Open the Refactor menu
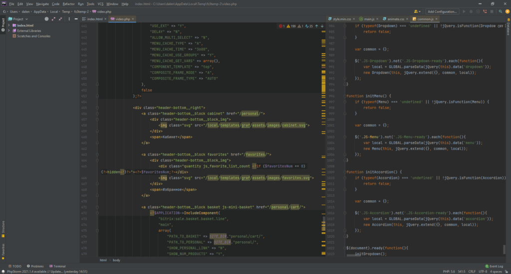The image size is (511, 274). point(68,3)
